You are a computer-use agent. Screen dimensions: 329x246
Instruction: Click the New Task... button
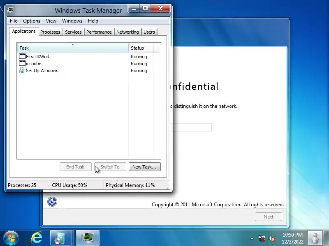point(145,167)
